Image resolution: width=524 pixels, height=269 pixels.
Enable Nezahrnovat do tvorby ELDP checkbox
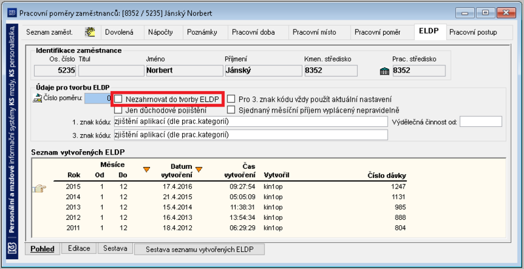118,99
